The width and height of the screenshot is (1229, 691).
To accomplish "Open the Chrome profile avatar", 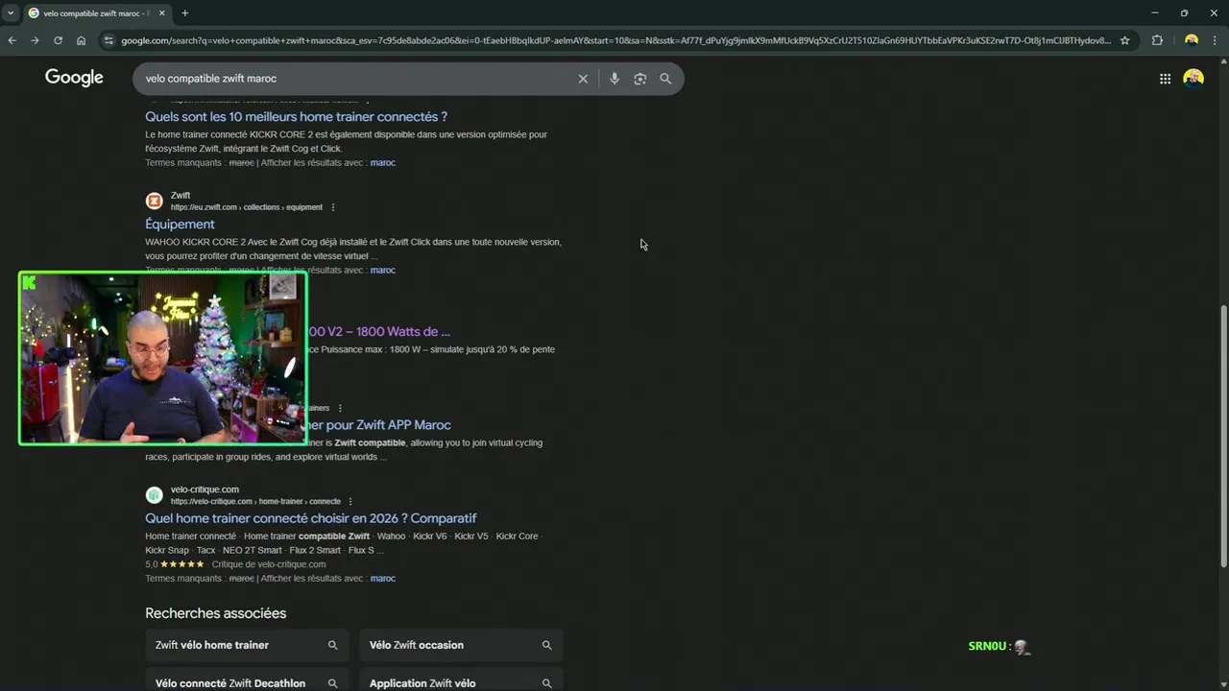I will [x=1192, y=40].
